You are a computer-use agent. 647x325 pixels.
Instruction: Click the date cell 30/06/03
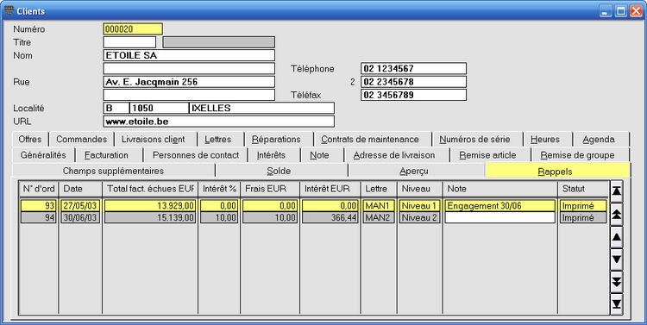coord(80,218)
